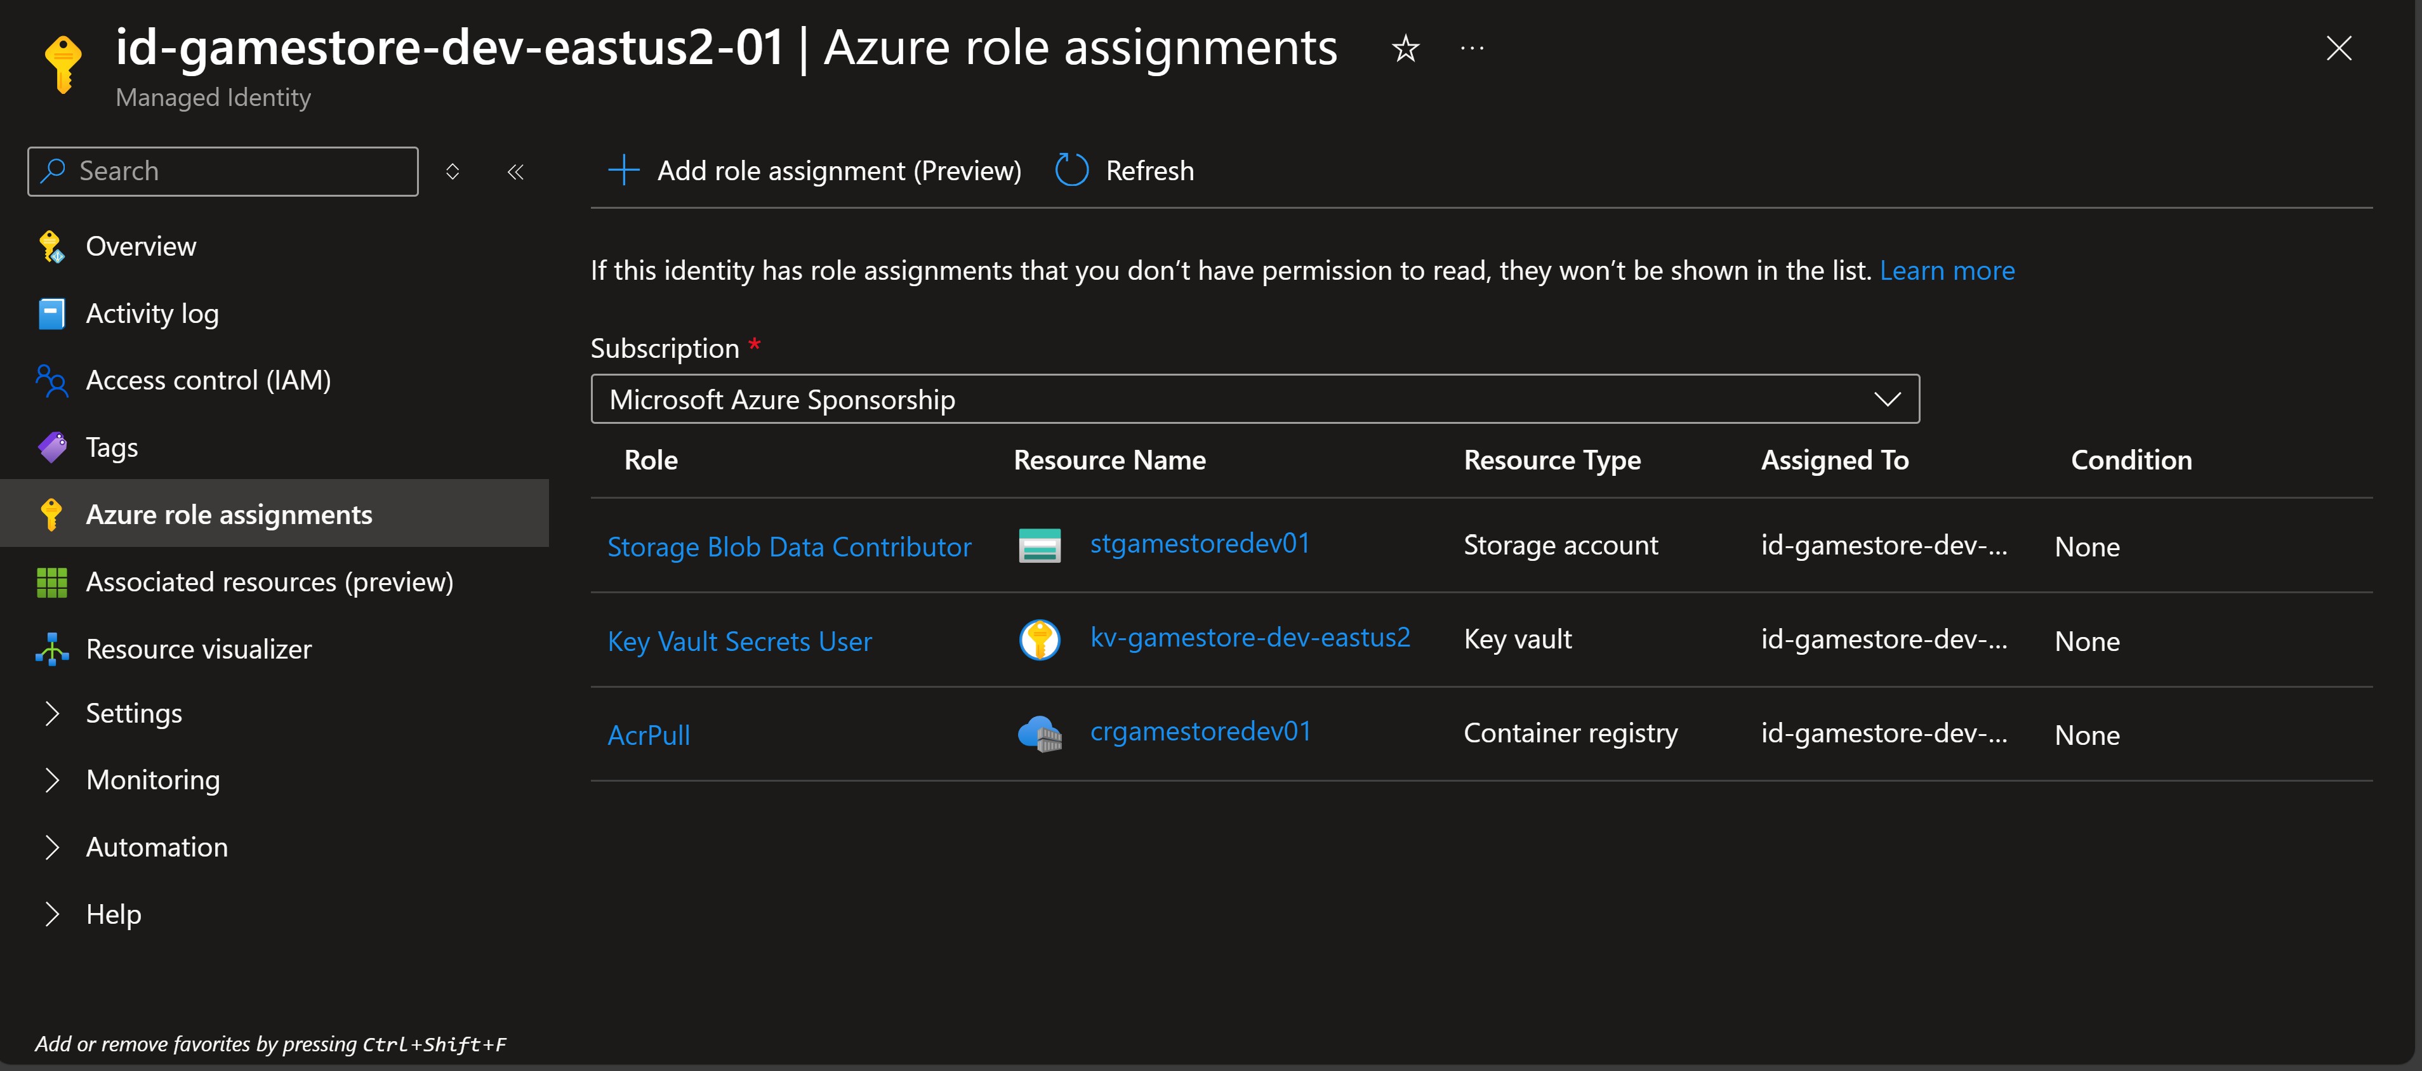The image size is (2422, 1071).
Task: Sort by Condition column header
Action: pos(2131,460)
